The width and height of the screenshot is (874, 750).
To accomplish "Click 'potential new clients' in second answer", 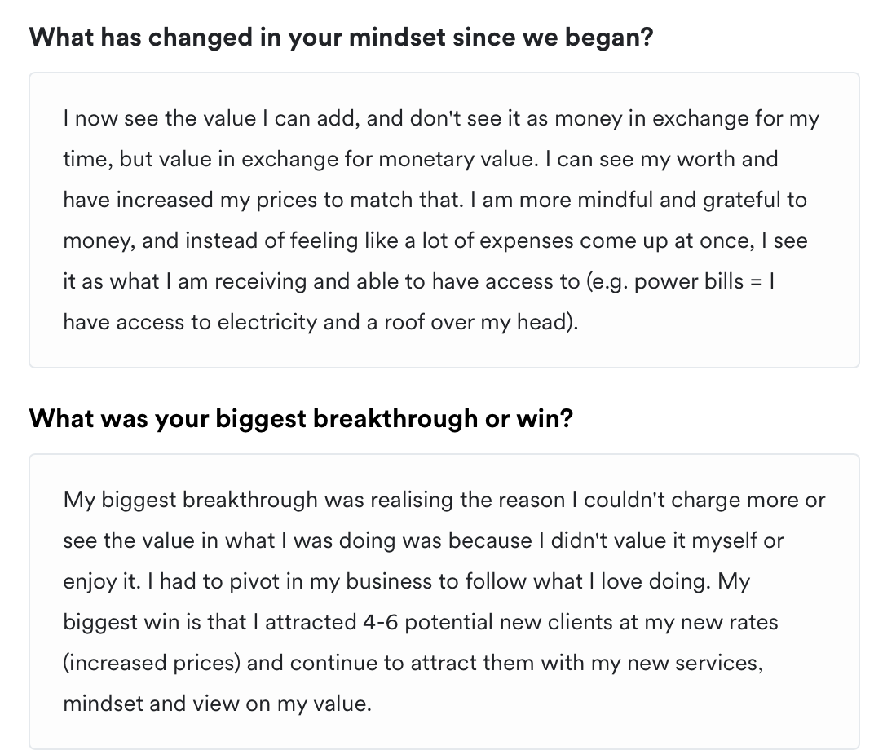I will click(498, 622).
